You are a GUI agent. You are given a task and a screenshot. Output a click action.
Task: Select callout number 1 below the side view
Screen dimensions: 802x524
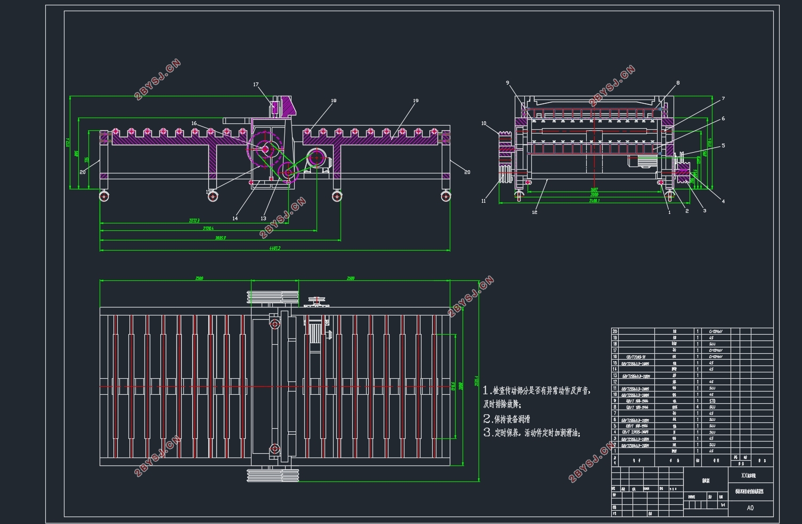669,212
